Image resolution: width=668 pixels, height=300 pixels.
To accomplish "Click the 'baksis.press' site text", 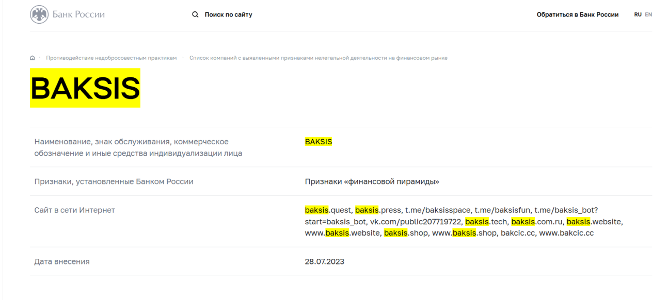I will coord(377,210).
